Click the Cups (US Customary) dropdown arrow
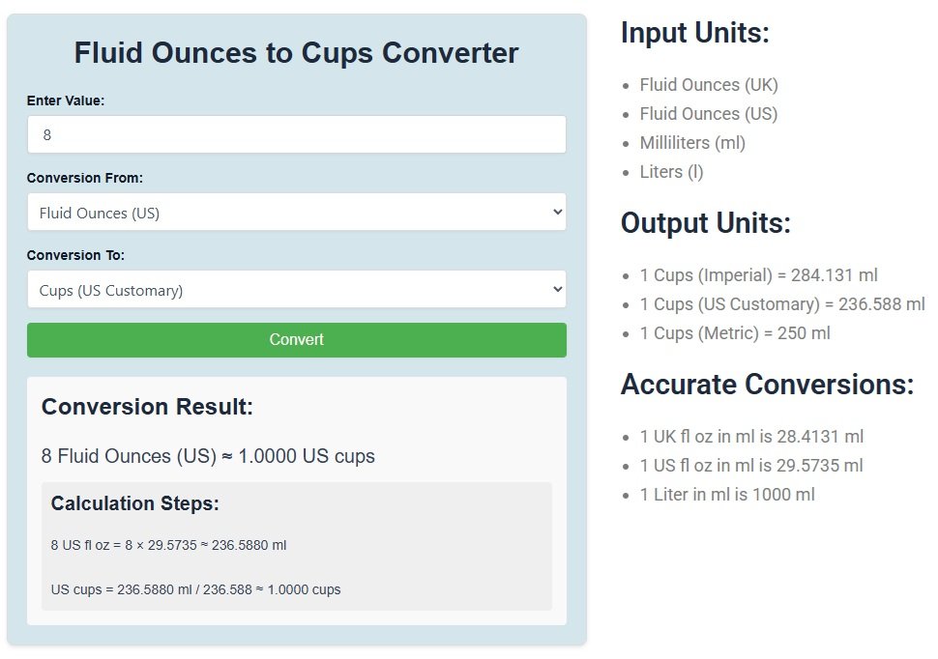 (x=556, y=289)
